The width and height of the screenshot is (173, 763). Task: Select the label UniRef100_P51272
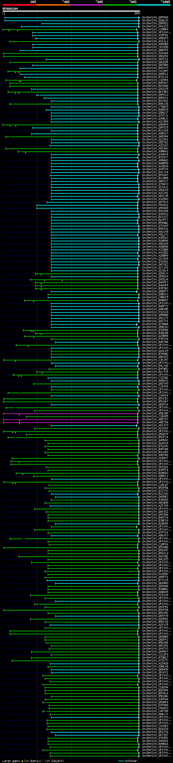tap(155, 235)
